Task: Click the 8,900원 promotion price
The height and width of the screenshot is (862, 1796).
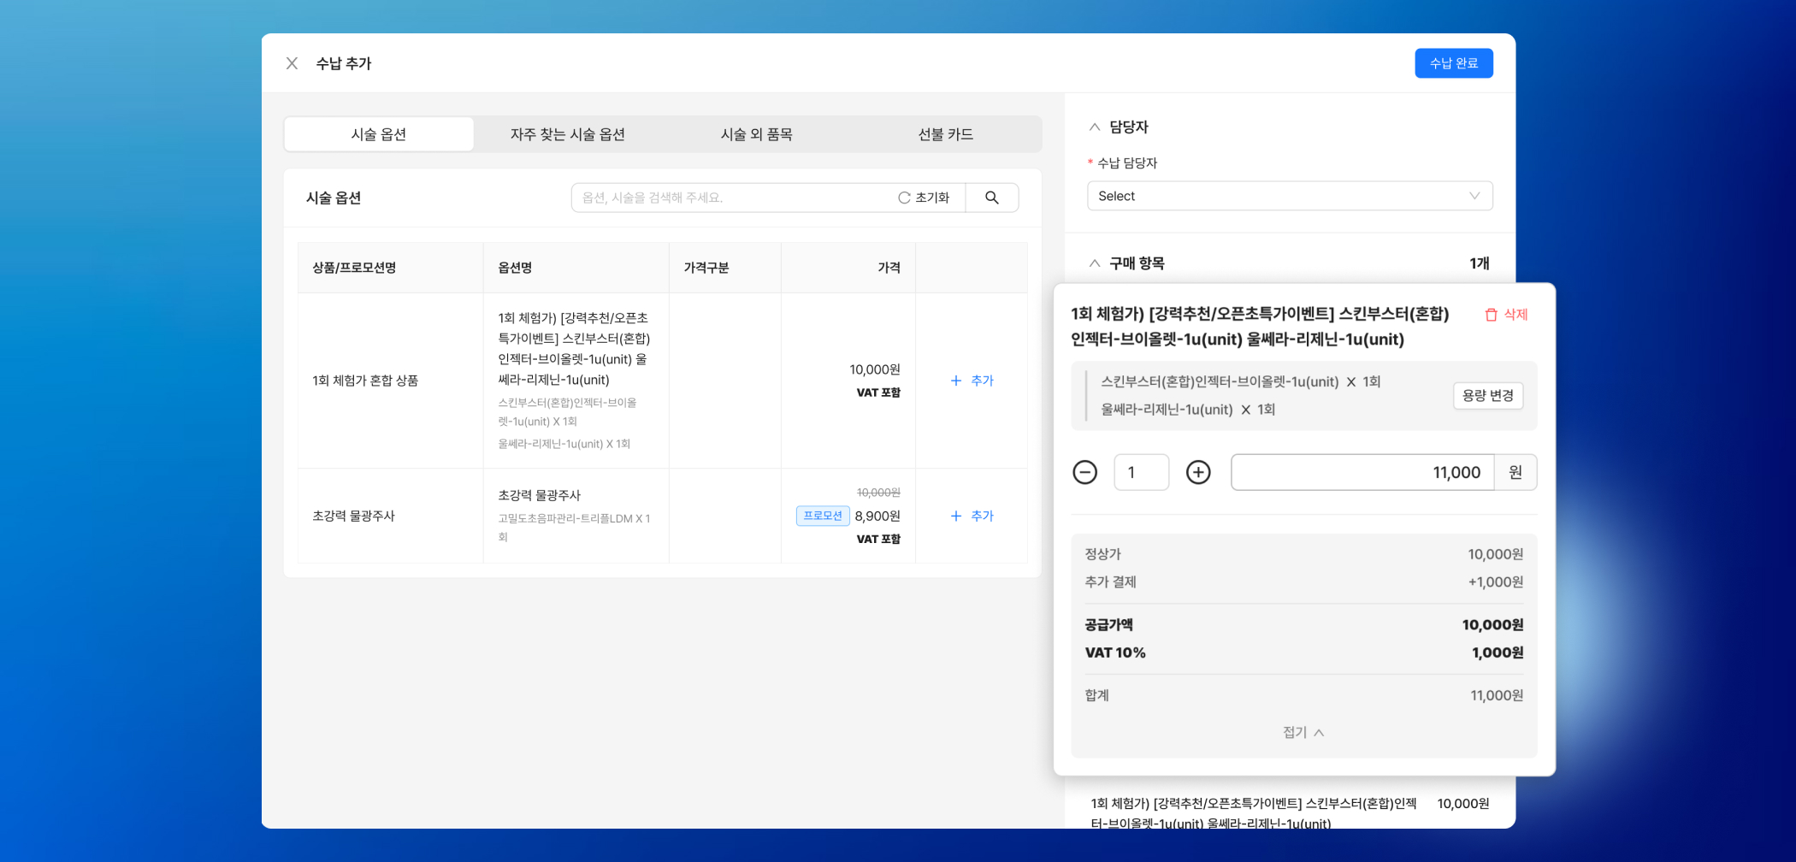Action: coord(877,516)
